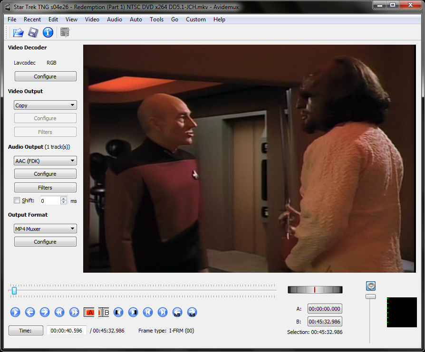Open the Custom menu
The width and height of the screenshot is (425, 352).
[196, 19]
